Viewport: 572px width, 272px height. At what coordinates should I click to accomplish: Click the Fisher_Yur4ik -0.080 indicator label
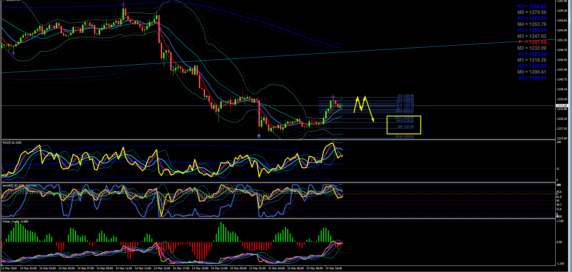15,222
